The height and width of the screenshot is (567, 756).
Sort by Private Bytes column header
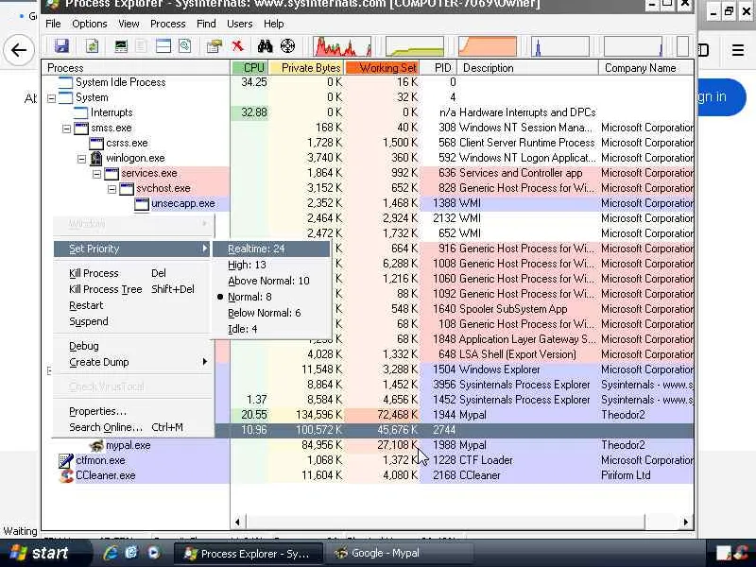(306, 68)
